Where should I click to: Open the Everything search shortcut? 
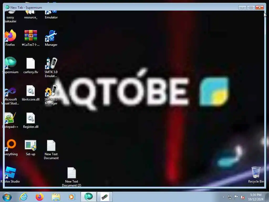point(11,147)
